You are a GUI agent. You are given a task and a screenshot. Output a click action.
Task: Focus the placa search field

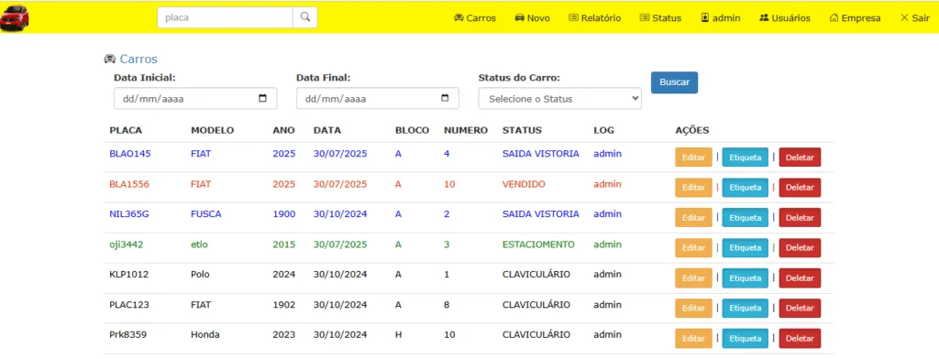click(x=226, y=17)
